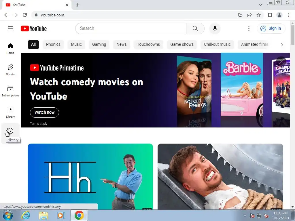295x221 pixels.
Task: Open the hamburger guide menu
Action: [x=10, y=28]
